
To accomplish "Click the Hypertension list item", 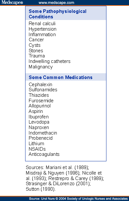I will pos(43,29).
